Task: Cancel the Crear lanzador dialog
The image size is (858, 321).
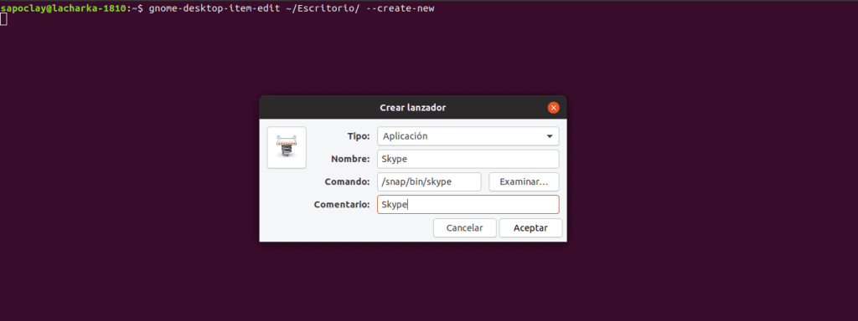Action: [x=464, y=228]
